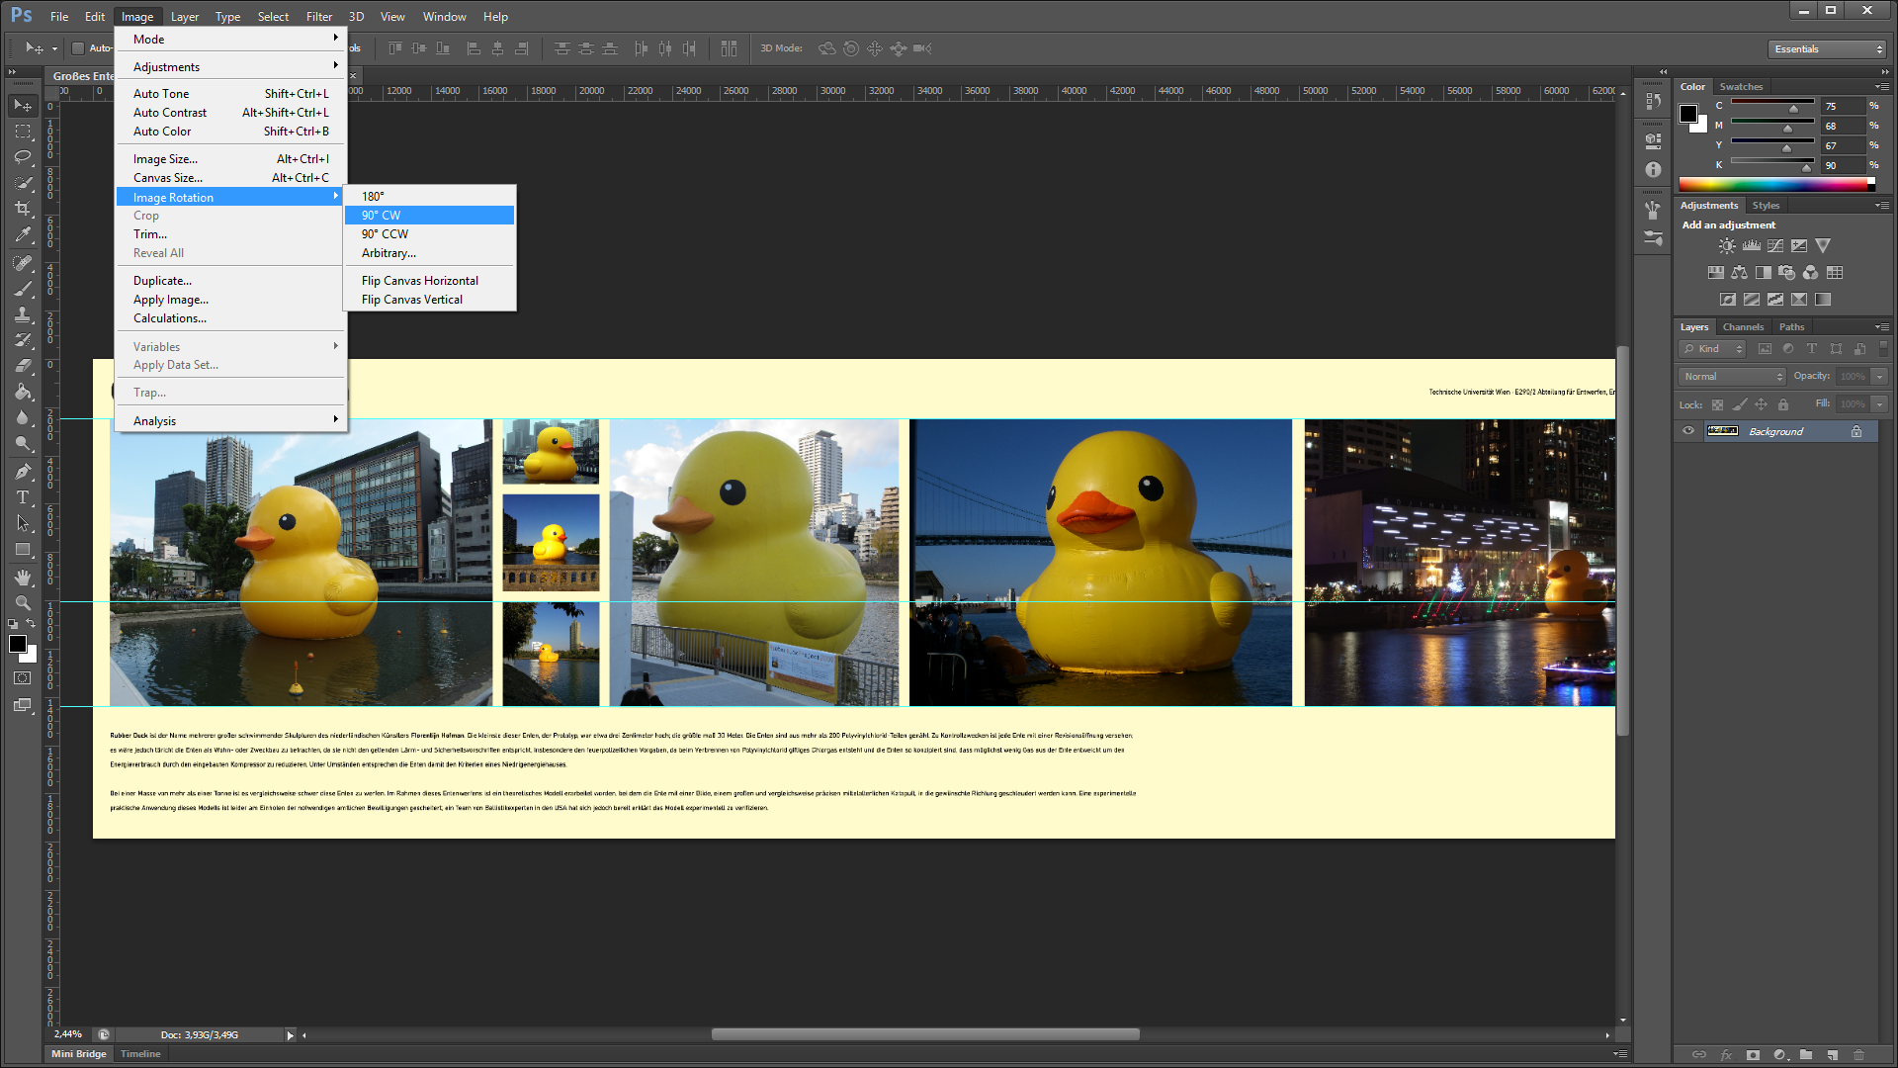This screenshot has width=1898, height=1068.
Task: Toggle lock all for layer
Action: click(x=1783, y=404)
